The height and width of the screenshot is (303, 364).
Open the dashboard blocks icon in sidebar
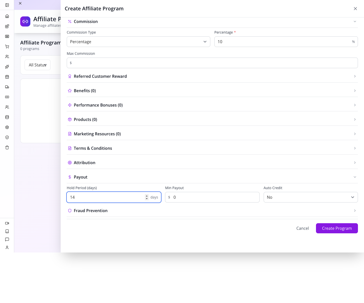[x=7, y=26]
